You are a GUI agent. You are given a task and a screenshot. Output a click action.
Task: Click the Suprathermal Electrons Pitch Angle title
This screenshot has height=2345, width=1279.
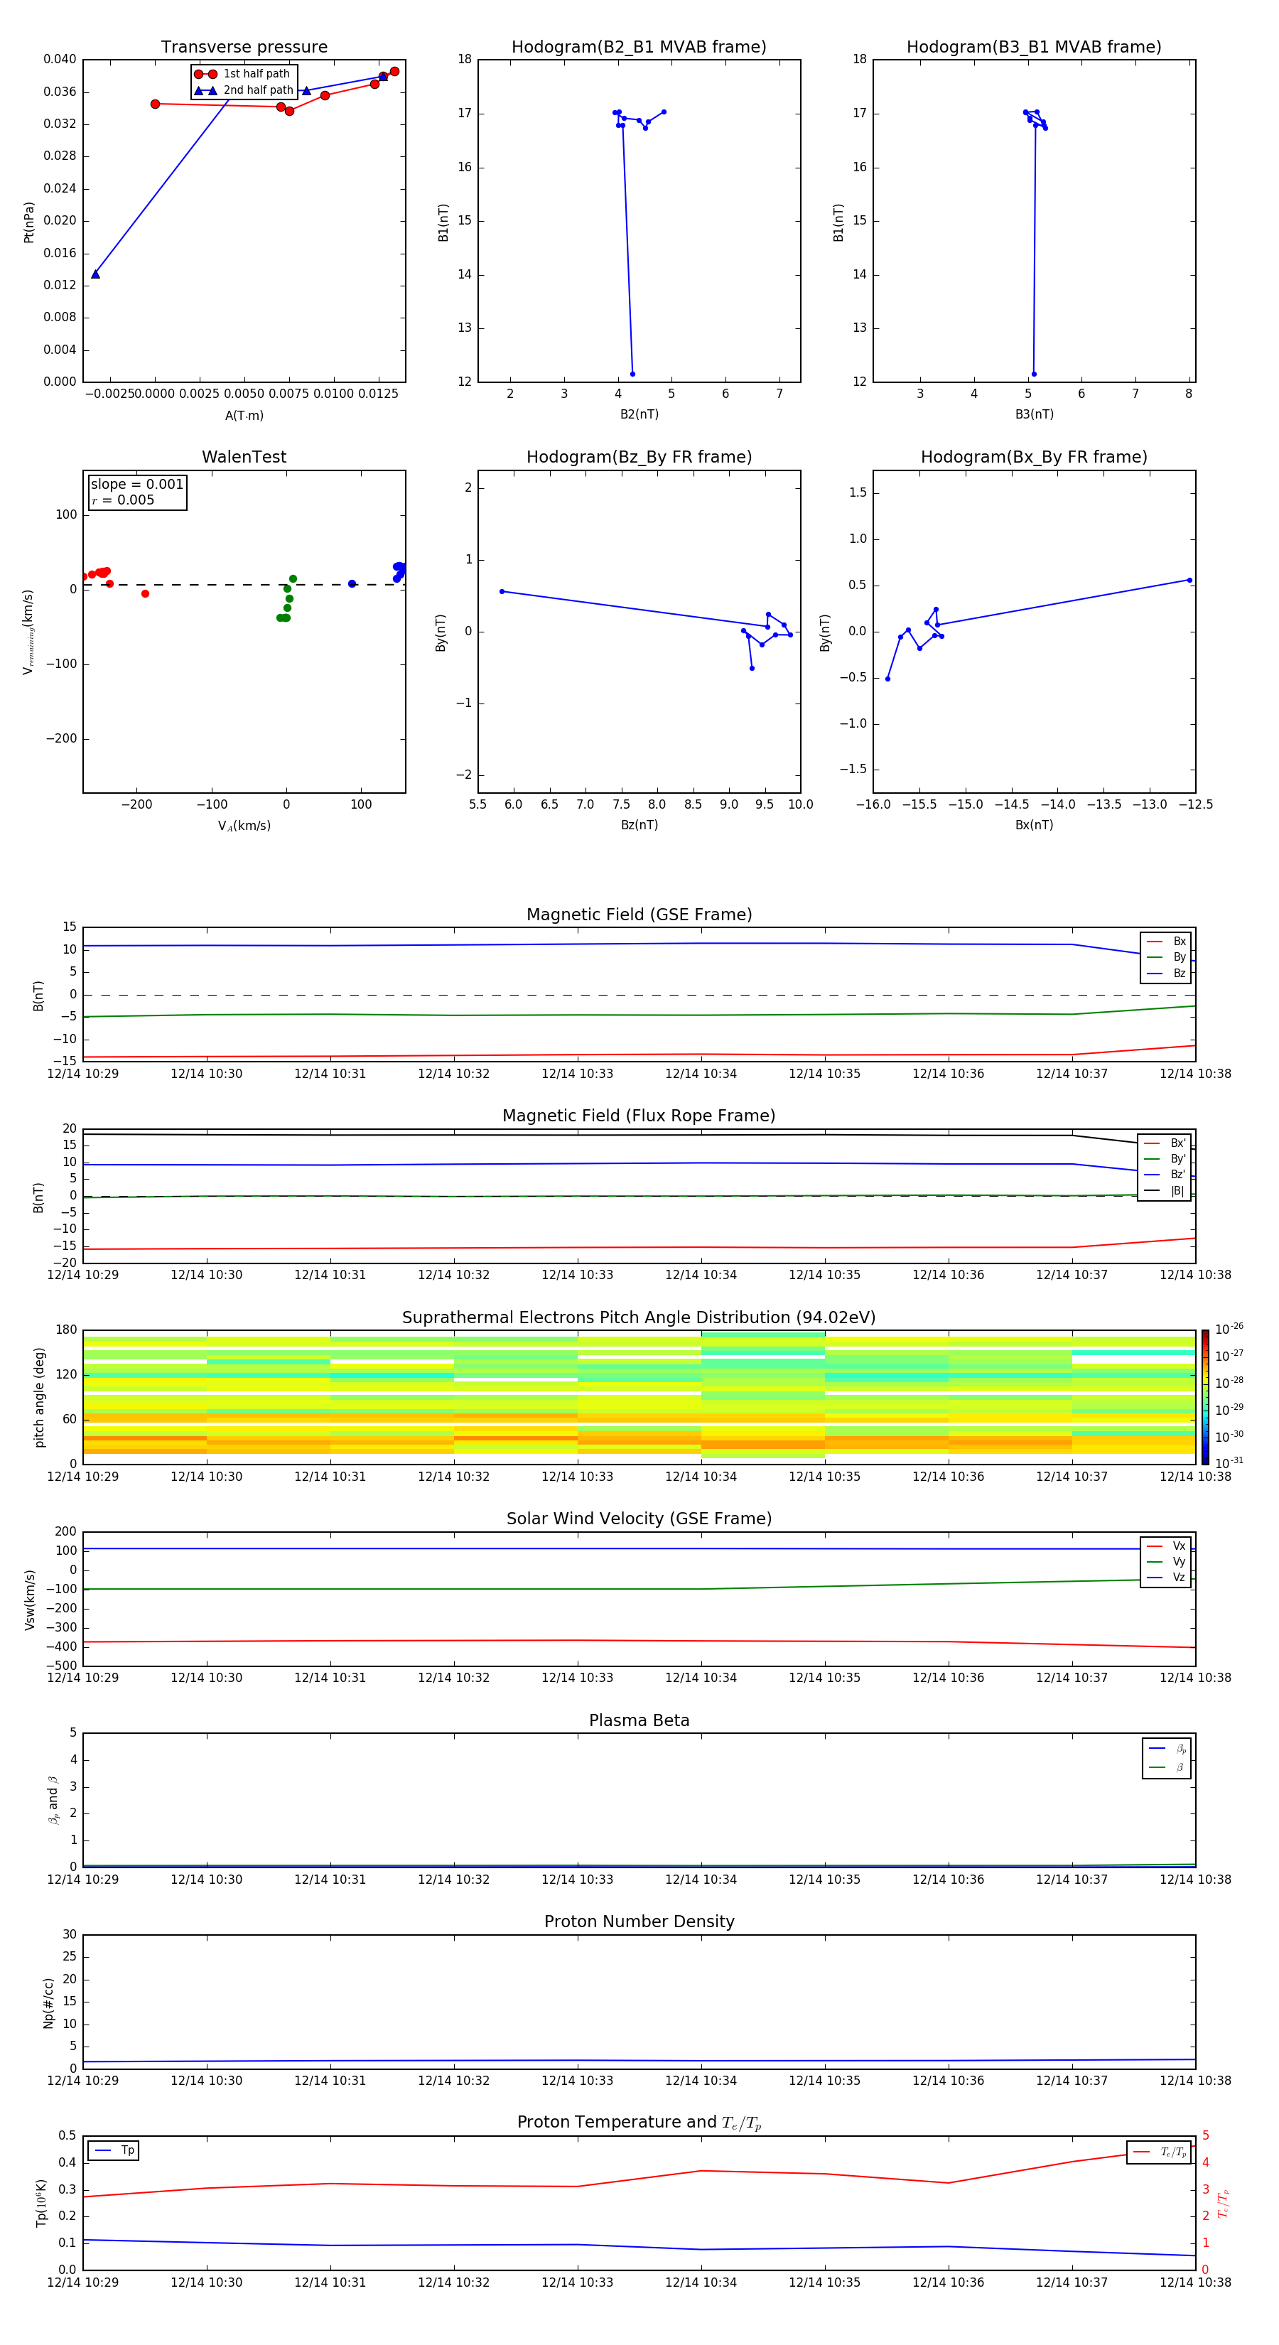coord(639,1318)
